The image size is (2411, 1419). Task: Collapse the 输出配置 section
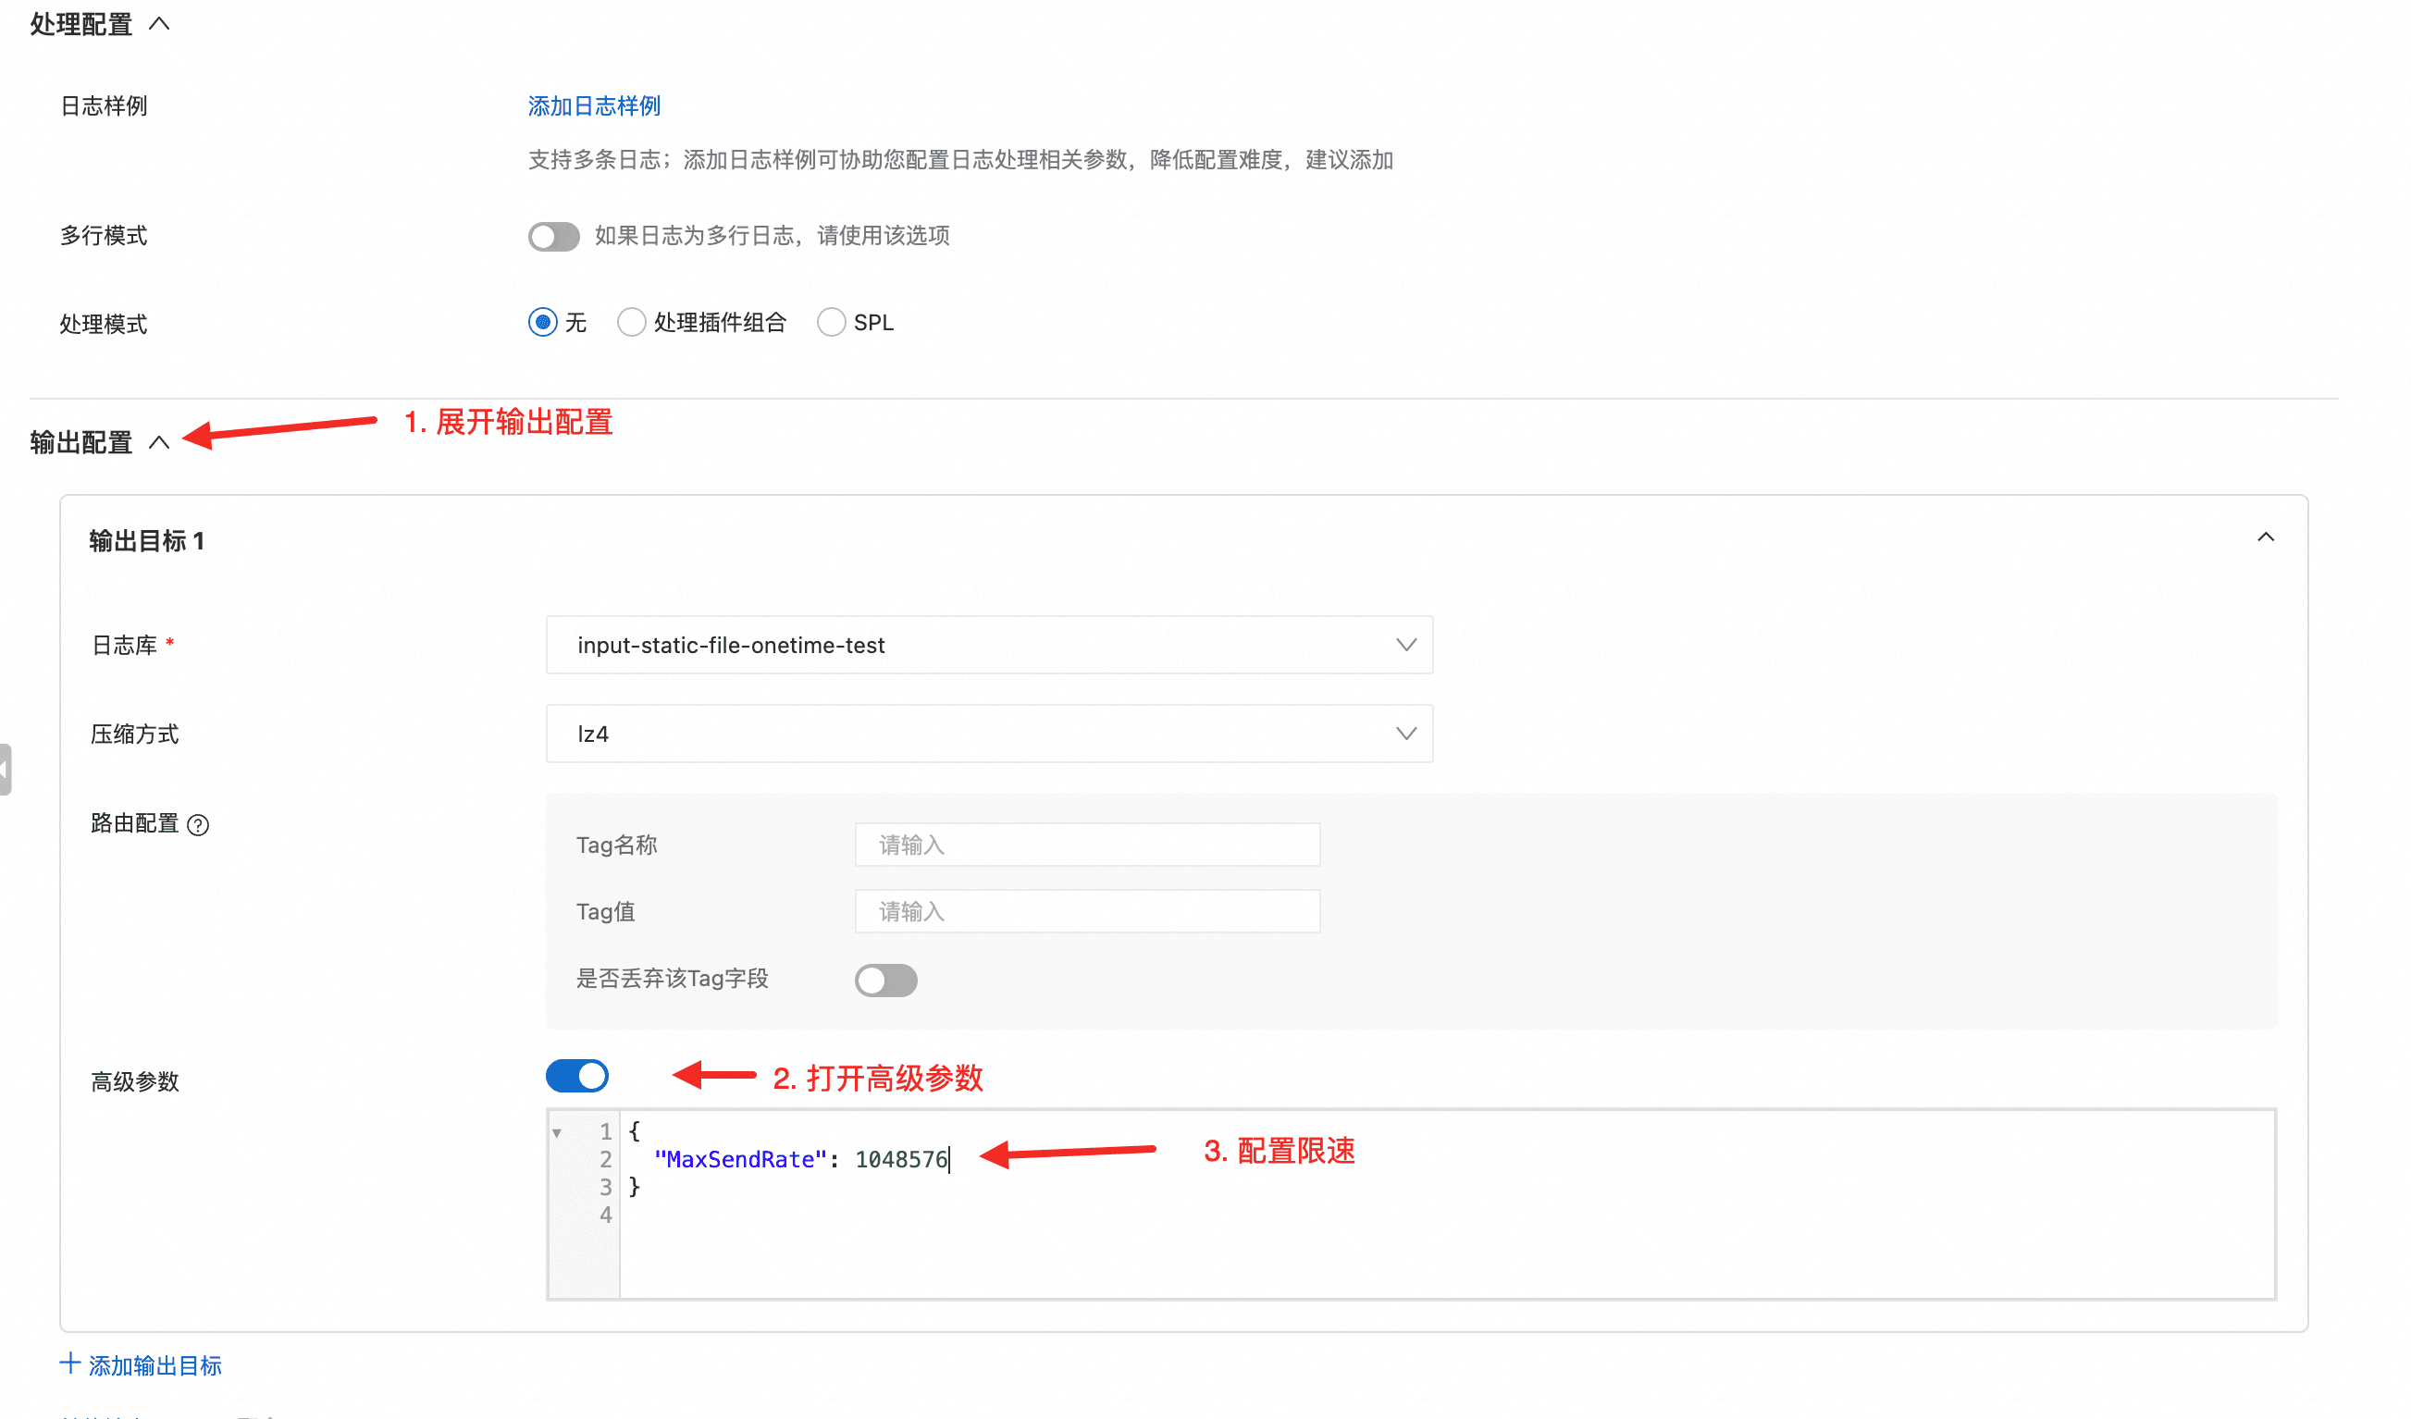[159, 442]
